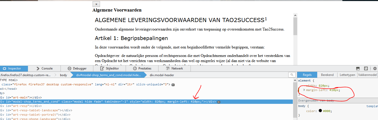This screenshot has width=378, height=120.
Task: Select the art-main div node
Action: point(21,97)
